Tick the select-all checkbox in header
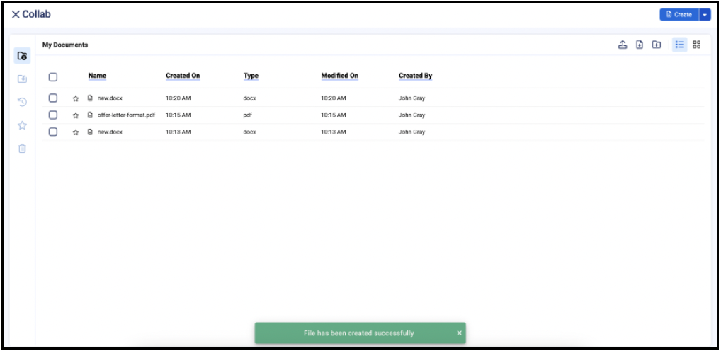721x351 pixels. pyautogui.click(x=52, y=76)
